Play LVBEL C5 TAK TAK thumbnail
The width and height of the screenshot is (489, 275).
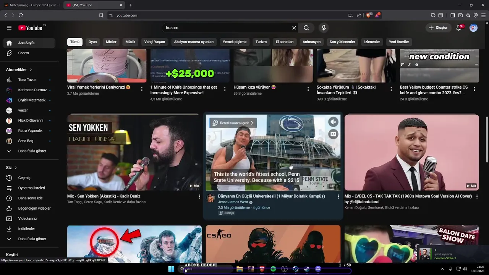(412, 152)
